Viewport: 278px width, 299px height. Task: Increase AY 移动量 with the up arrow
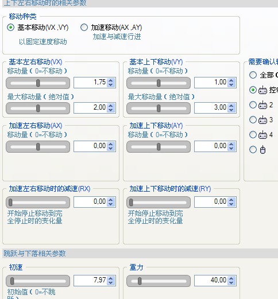pyautogui.click(x=231, y=144)
